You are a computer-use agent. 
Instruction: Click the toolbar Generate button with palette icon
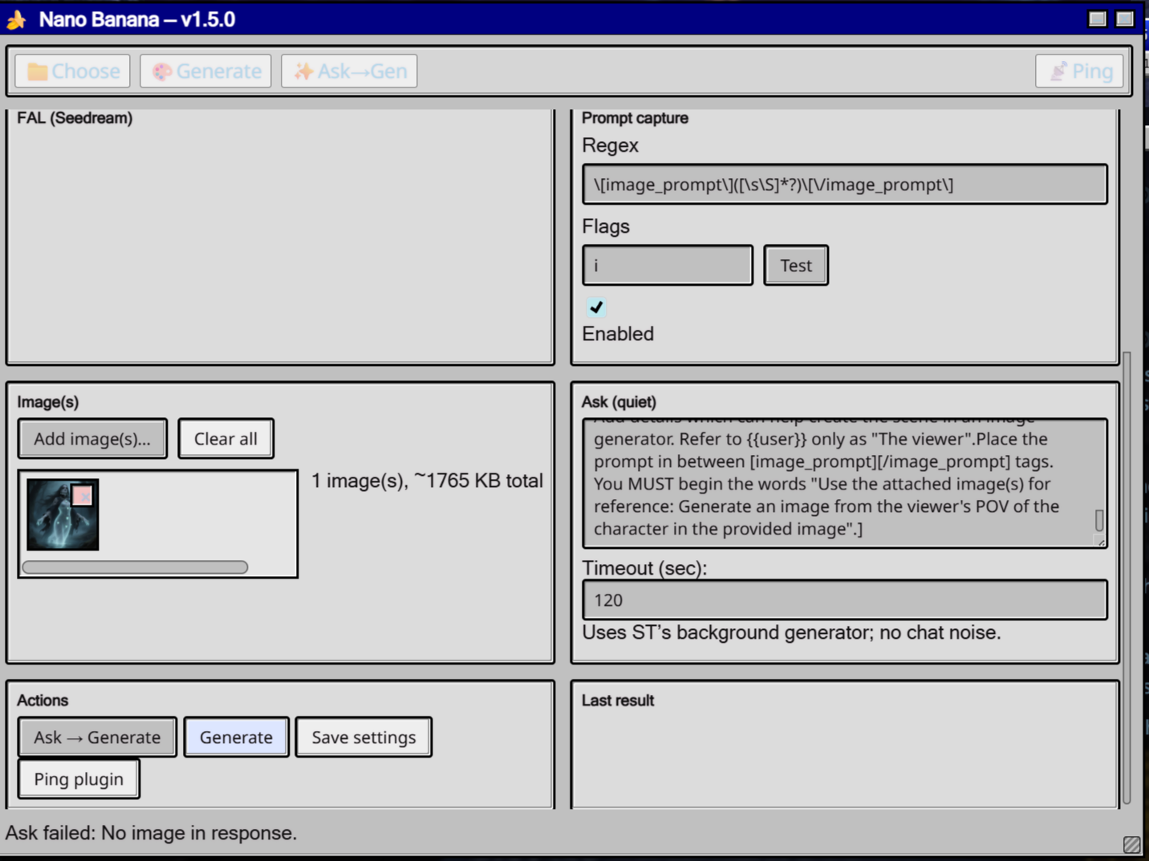pyautogui.click(x=206, y=71)
